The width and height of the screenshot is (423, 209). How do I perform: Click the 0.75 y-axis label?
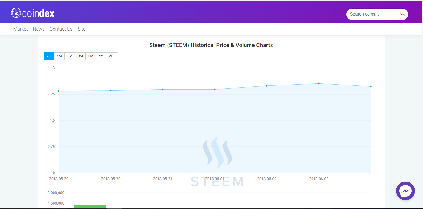pyautogui.click(x=51, y=147)
